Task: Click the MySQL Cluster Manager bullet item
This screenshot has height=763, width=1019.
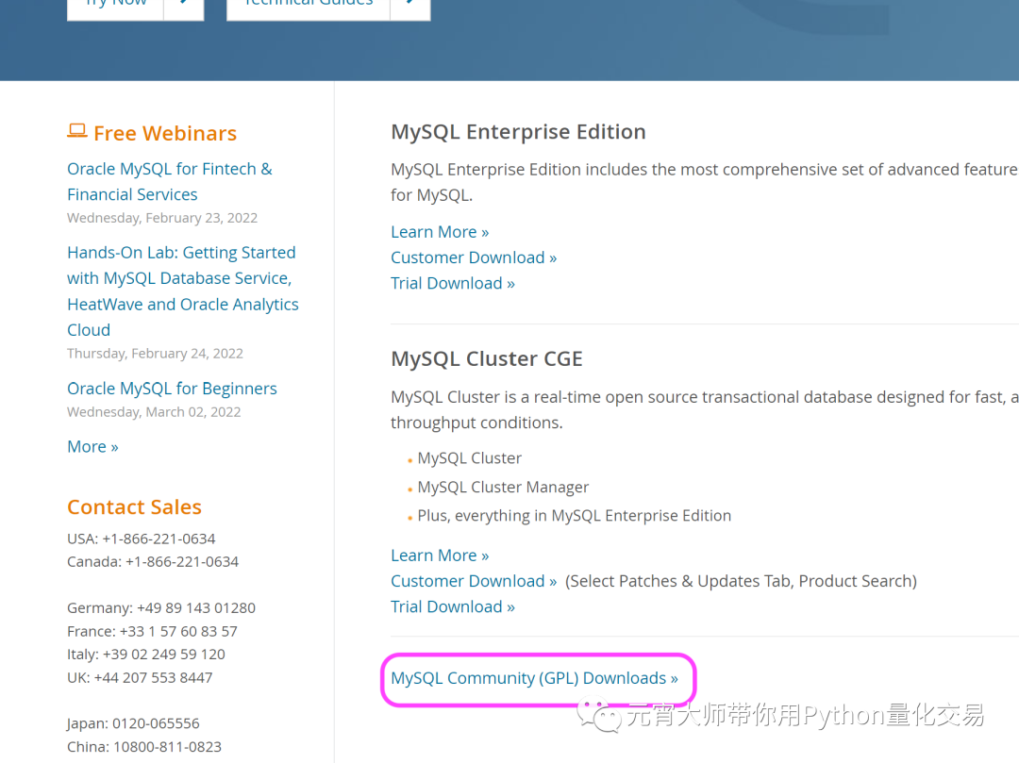Action: click(x=503, y=487)
